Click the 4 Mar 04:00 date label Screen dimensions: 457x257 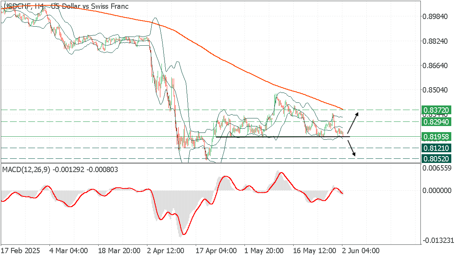click(x=68, y=251)
